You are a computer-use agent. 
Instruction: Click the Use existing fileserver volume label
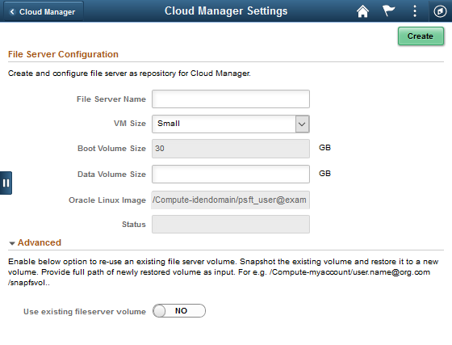tap(85, 312)
